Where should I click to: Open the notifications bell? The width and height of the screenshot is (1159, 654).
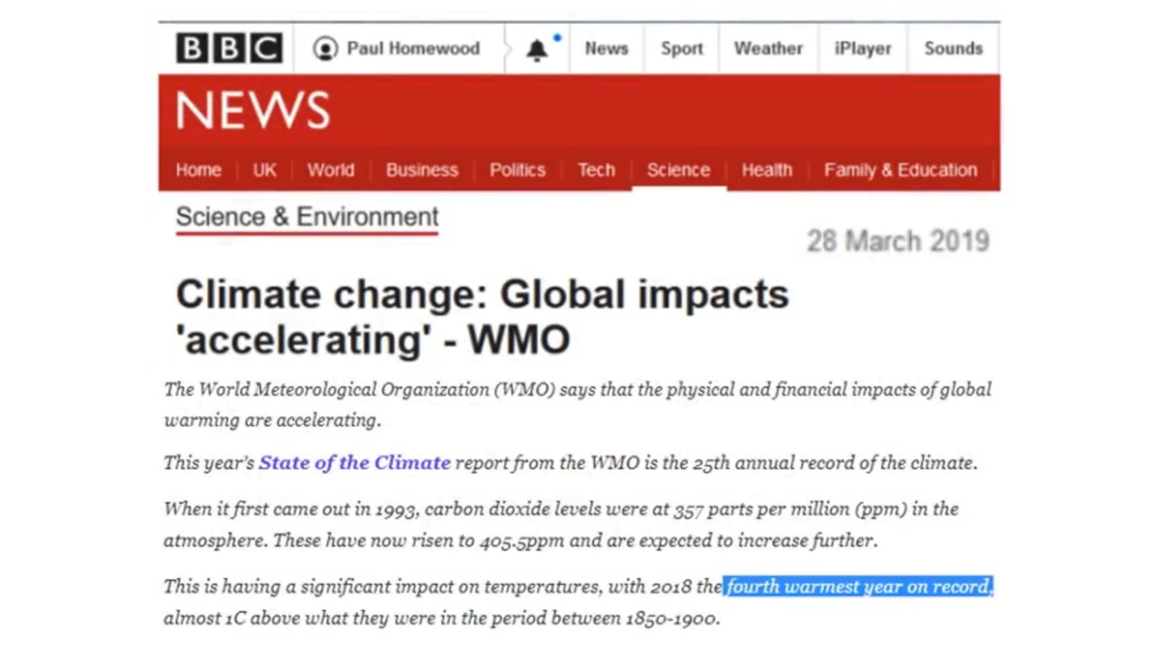537,50
